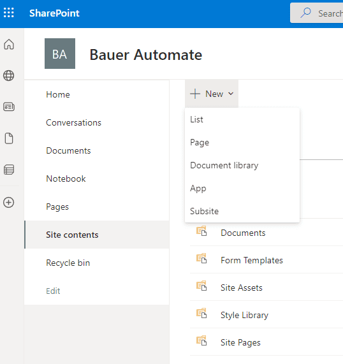Image resolution: width=343 pixels, height=364 pixels.
Task: Click the library icon next to Documents
Action: [201, 231]
